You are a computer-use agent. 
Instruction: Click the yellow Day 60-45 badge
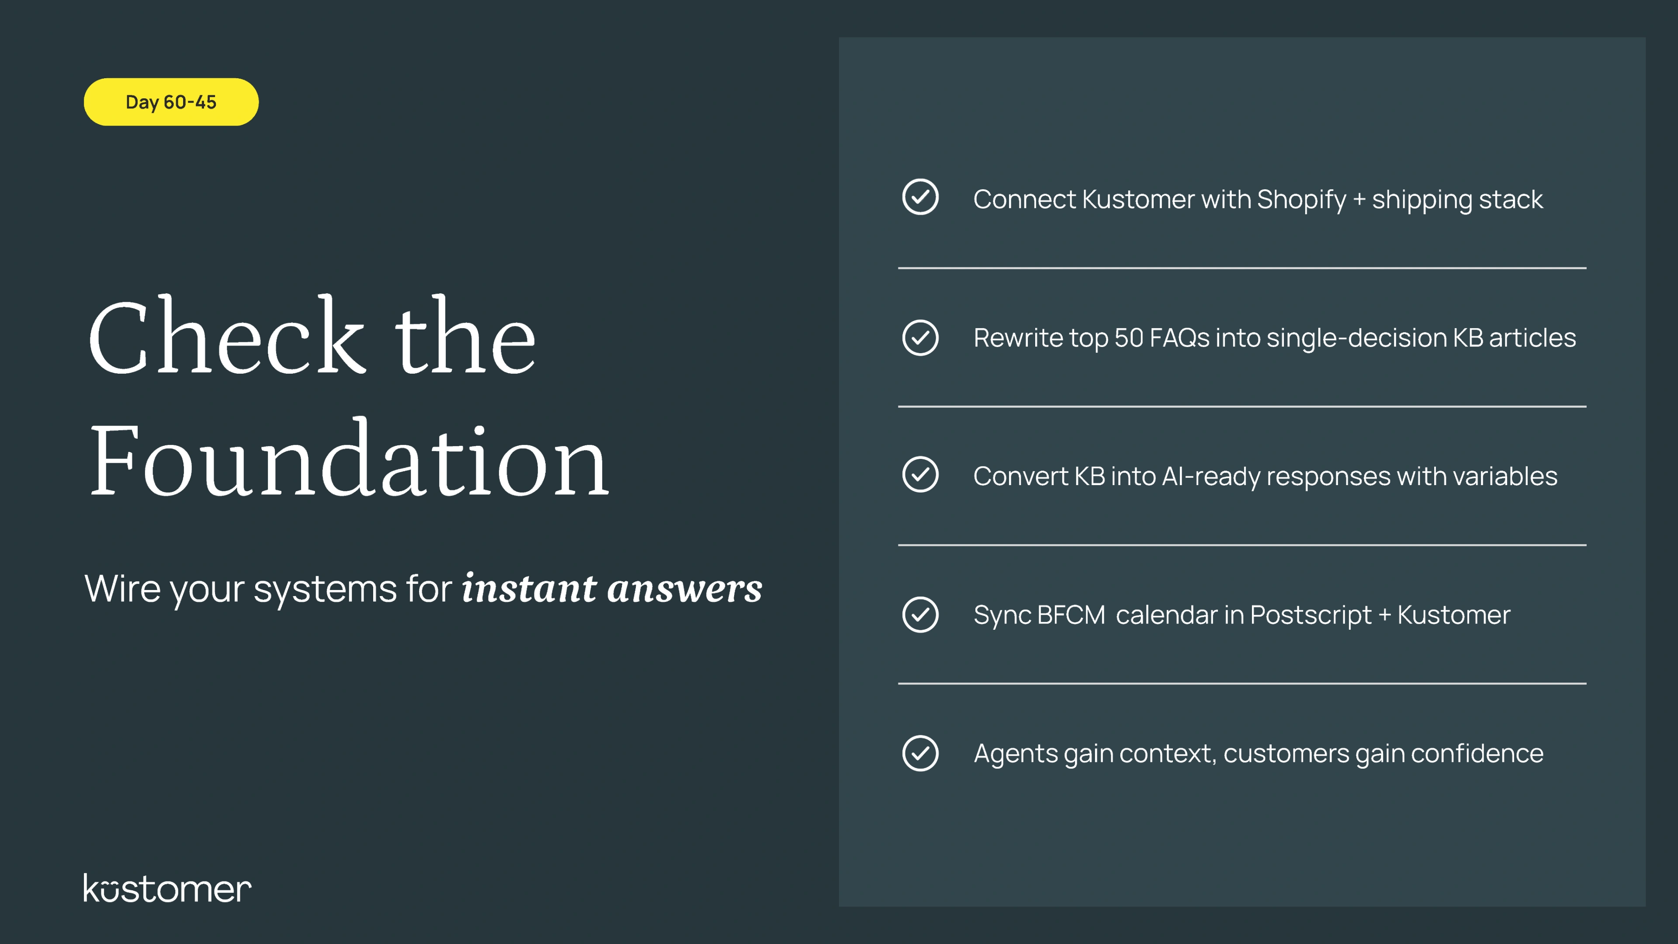tap(171, 102)
